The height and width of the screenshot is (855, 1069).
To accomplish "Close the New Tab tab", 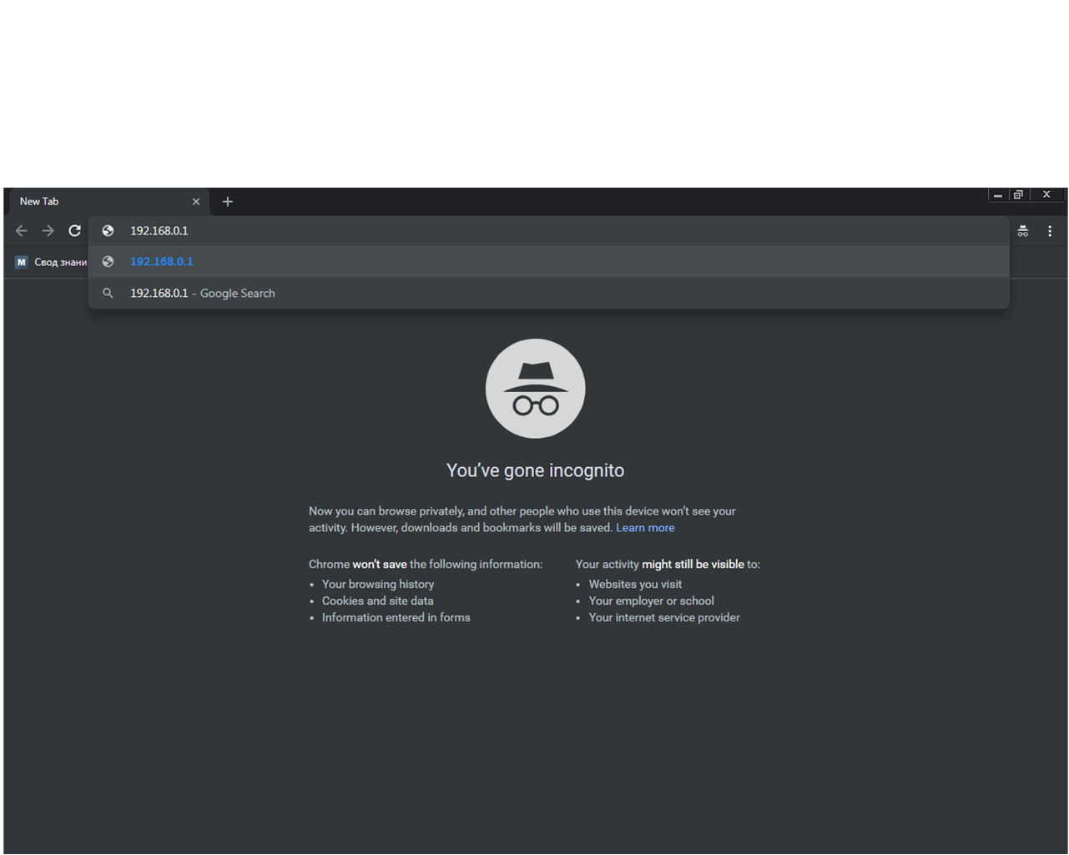I will [x=196, y=202].
